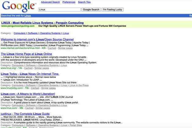Click www.linuxtoday.com/ - 70k URL text
This screenshot has height=128, width=192.
pyautogui.click(x=15, y=88)
